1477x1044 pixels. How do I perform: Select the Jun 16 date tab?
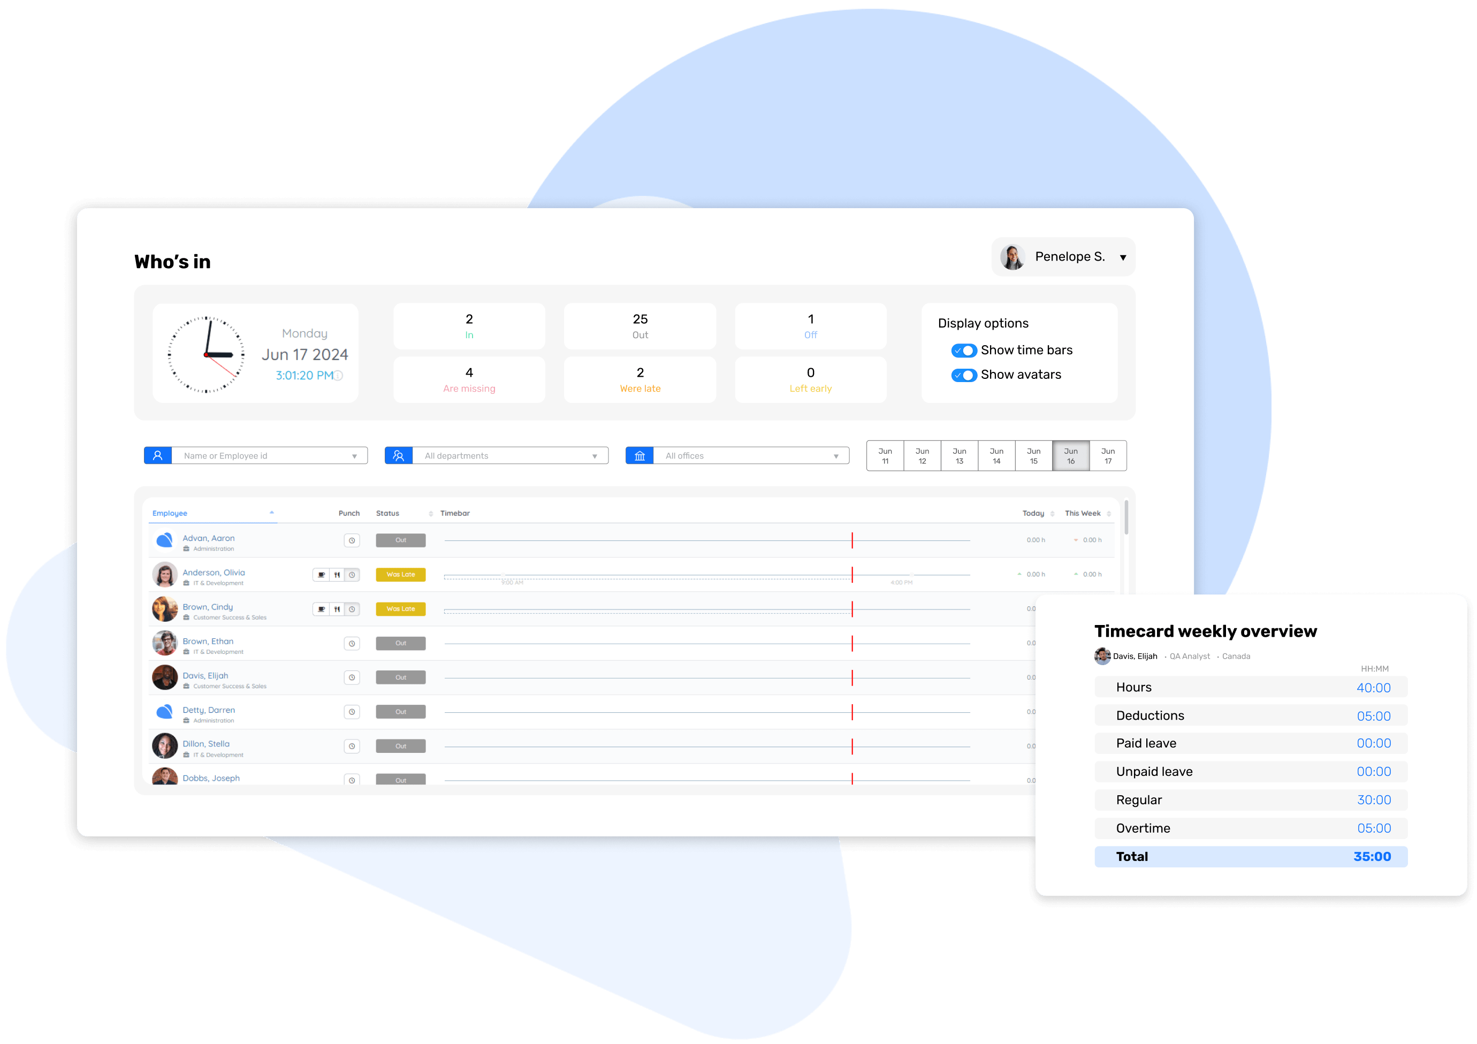pyautogui.click(x=1071, y=455)
